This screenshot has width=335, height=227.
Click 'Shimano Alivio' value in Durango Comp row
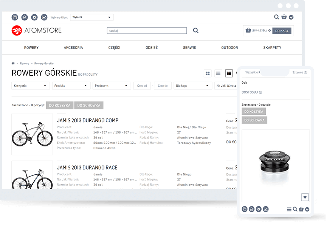[x=104, y=148]
